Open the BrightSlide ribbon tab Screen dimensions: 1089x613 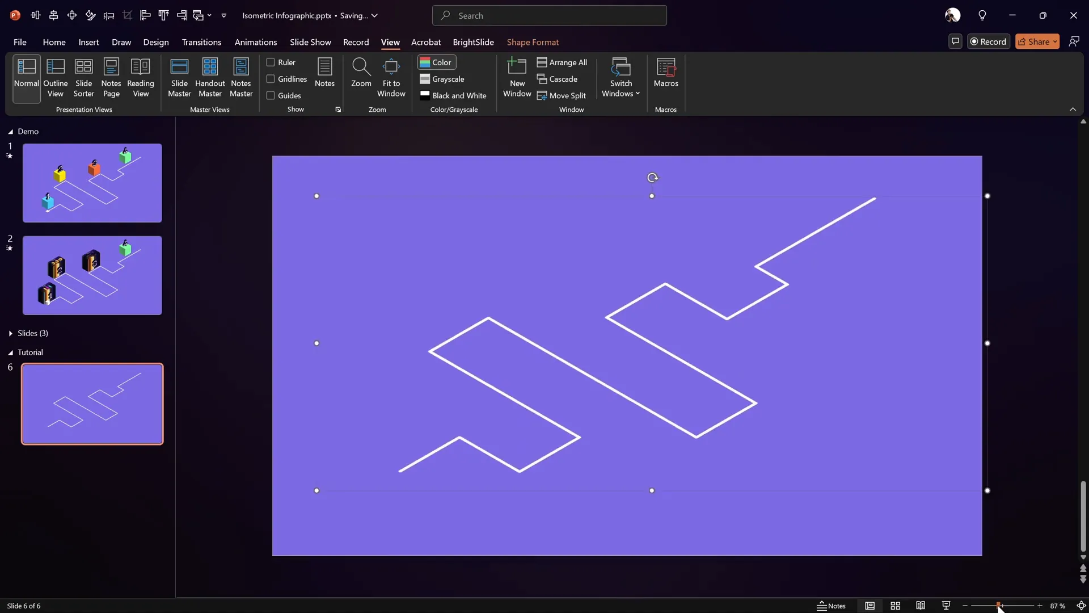pos(474,42)
